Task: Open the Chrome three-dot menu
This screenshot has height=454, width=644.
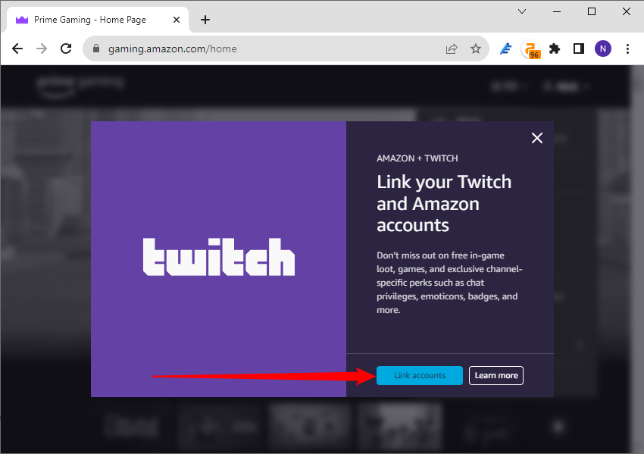Action: click(627, 48)
